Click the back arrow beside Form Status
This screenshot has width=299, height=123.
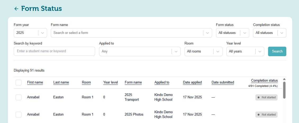click(x=16, y=9)
